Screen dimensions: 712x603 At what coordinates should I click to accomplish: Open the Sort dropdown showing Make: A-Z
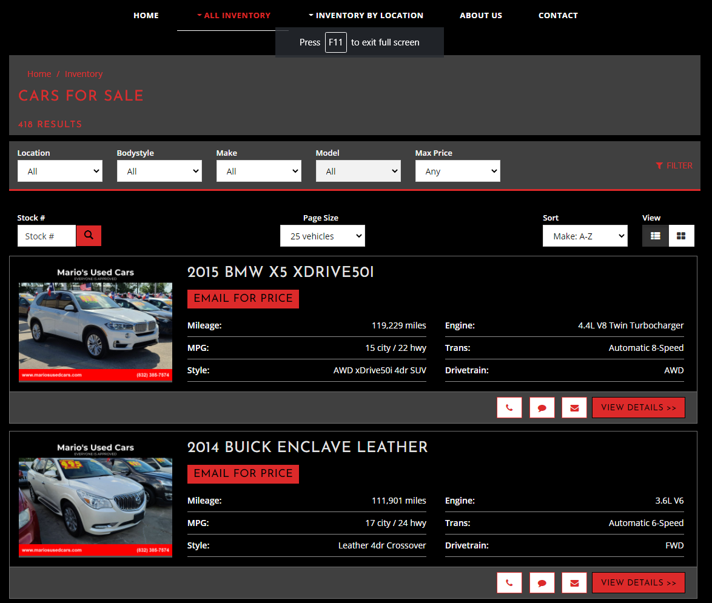pyautogui.click(x=585, y=236)
